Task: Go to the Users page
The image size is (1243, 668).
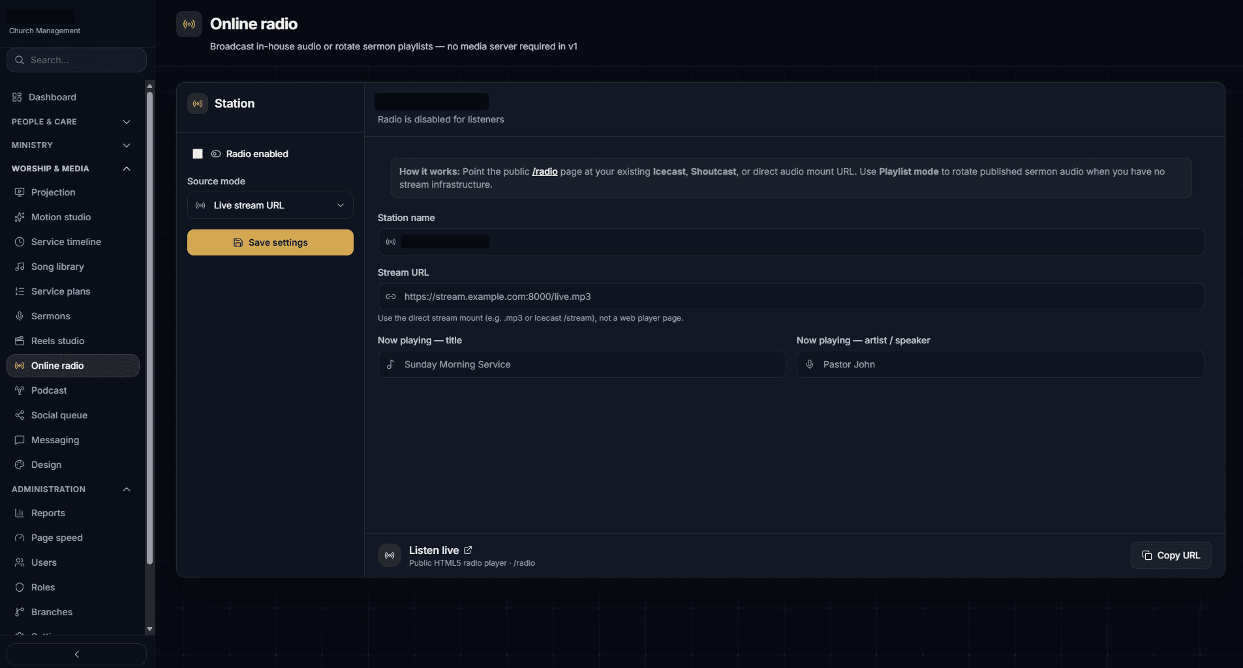Action: [73, 562]
